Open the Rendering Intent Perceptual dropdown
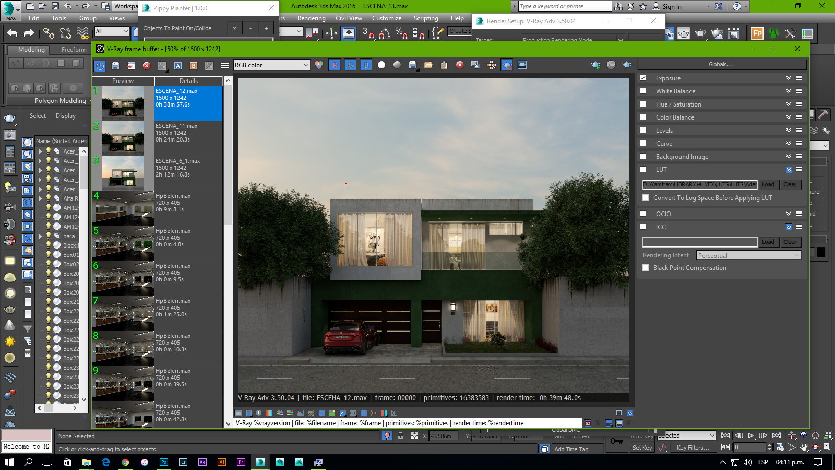Screen dimensions: 835x470 (x=748, y=255)
